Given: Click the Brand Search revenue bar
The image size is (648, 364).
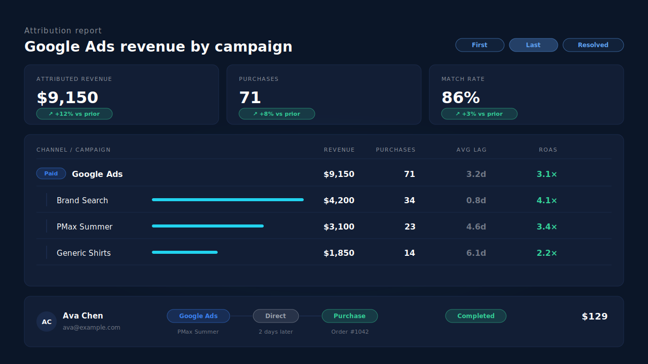Looking at the screenshot, I should pos(228,200).
